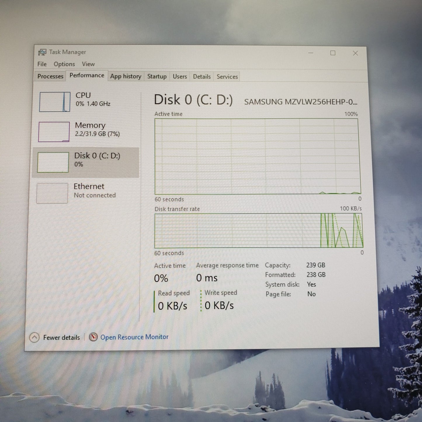
Task: Open Resource Monitor link
Action: tap(134, 337)
